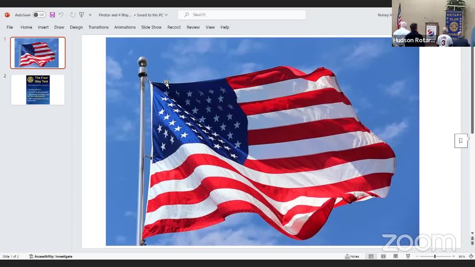Screen dimensions: 475x267
Task: Click the Slide 1 of 2 indicator
Action: point(10,256)
